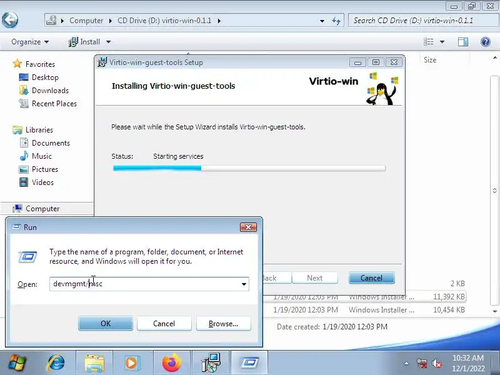
Task: Click Computer in address breadcrumb
Action: pyautogui.click(x=86, y=21)
